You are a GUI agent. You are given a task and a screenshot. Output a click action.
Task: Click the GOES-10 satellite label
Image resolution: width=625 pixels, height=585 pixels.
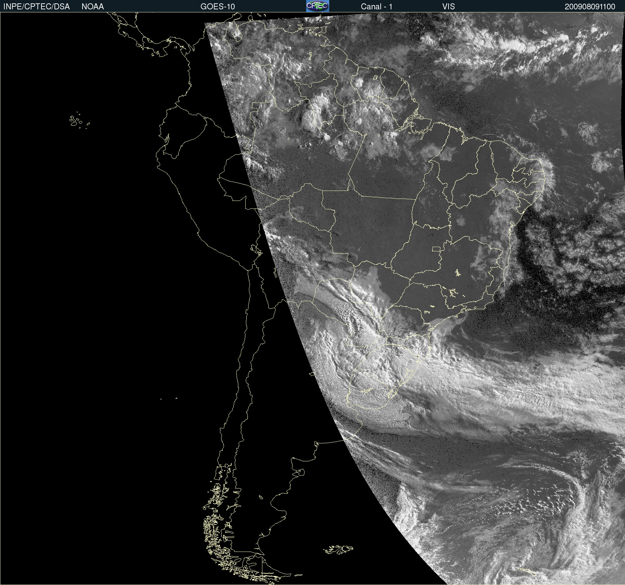(x=218, y=7)
